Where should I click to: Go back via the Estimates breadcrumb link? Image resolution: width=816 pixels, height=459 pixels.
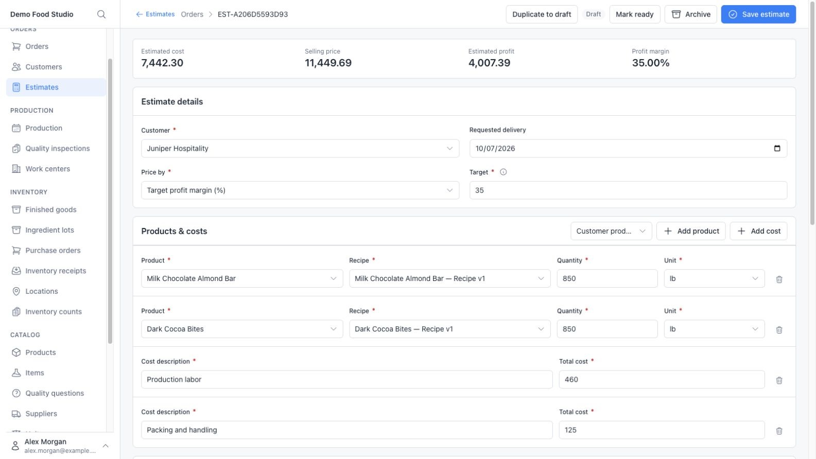155,14
